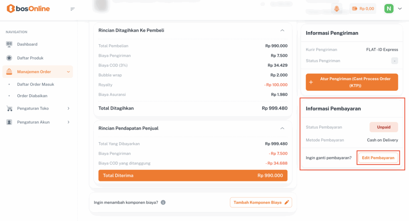This screenshot has width=409, height=221.
Task: Collapse Rincian Pendapatan Penjual section
Action: (x=282, y=128)
